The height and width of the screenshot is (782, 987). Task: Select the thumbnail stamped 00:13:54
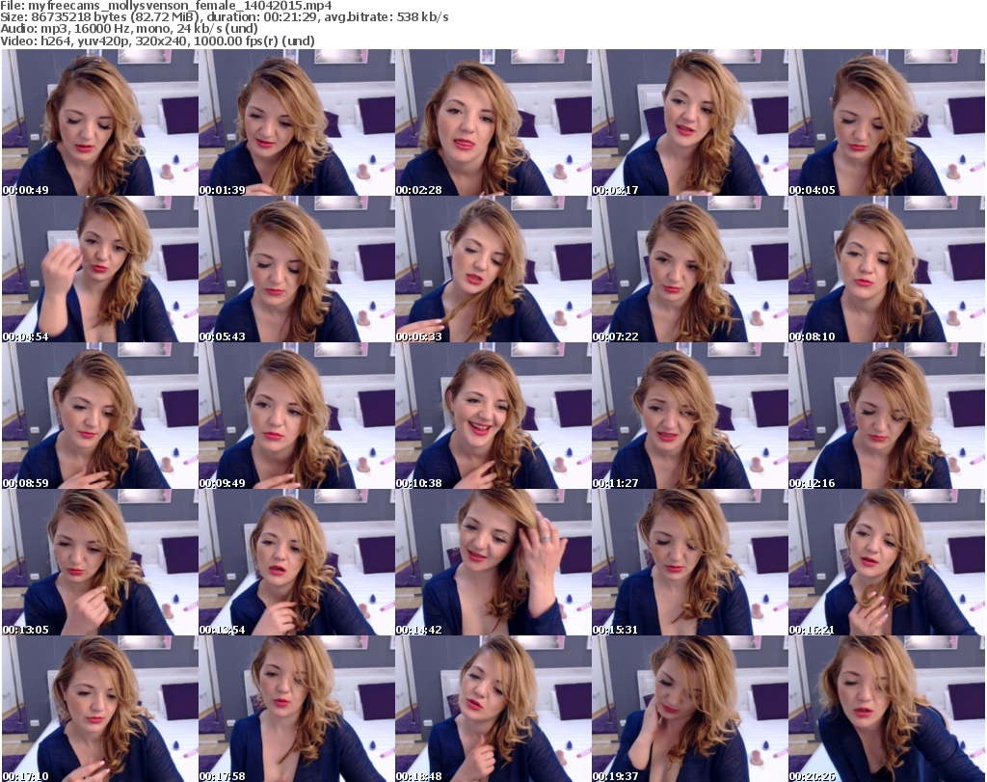(297, 562)
